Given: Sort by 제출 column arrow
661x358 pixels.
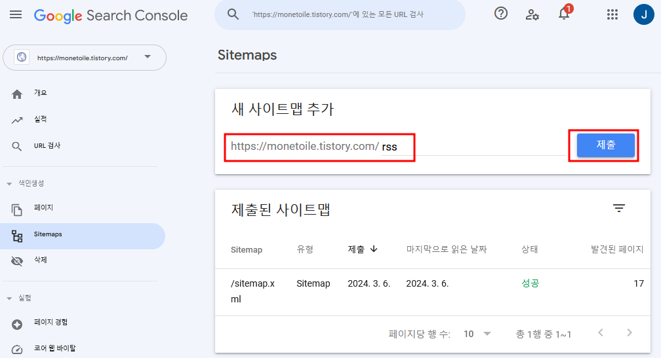Looking at the screenshot, I should pos(374,249).
